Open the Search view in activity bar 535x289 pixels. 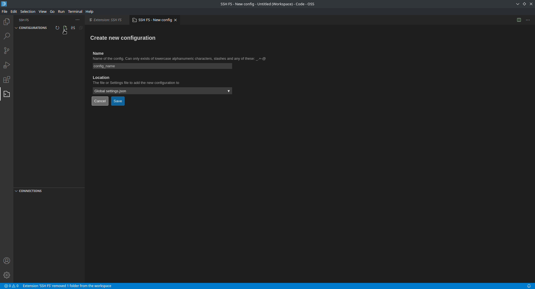[7, 36]
